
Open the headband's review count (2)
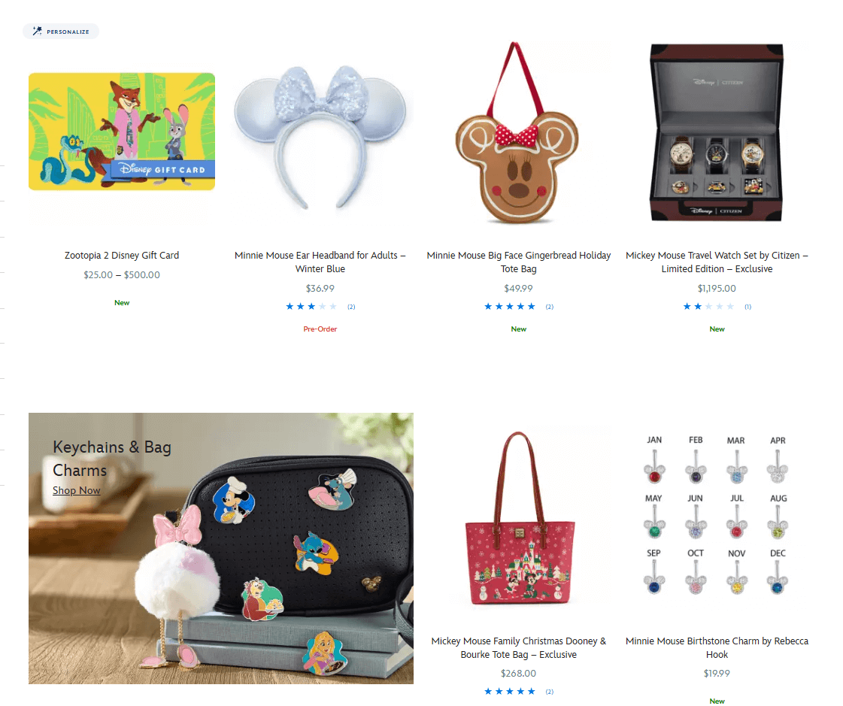pyautogui.click(x=351, y=307)
